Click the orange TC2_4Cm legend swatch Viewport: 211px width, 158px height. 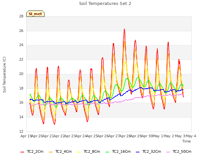[x=50, y=152]
